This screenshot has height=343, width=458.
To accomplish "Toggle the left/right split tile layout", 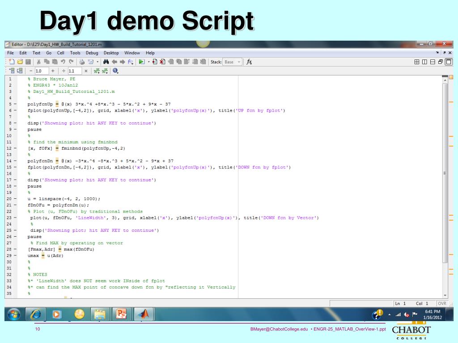I will pos(425,62).
